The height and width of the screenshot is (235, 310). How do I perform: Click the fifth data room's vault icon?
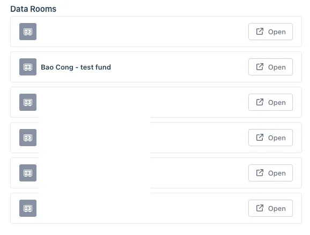coord(28,173)
